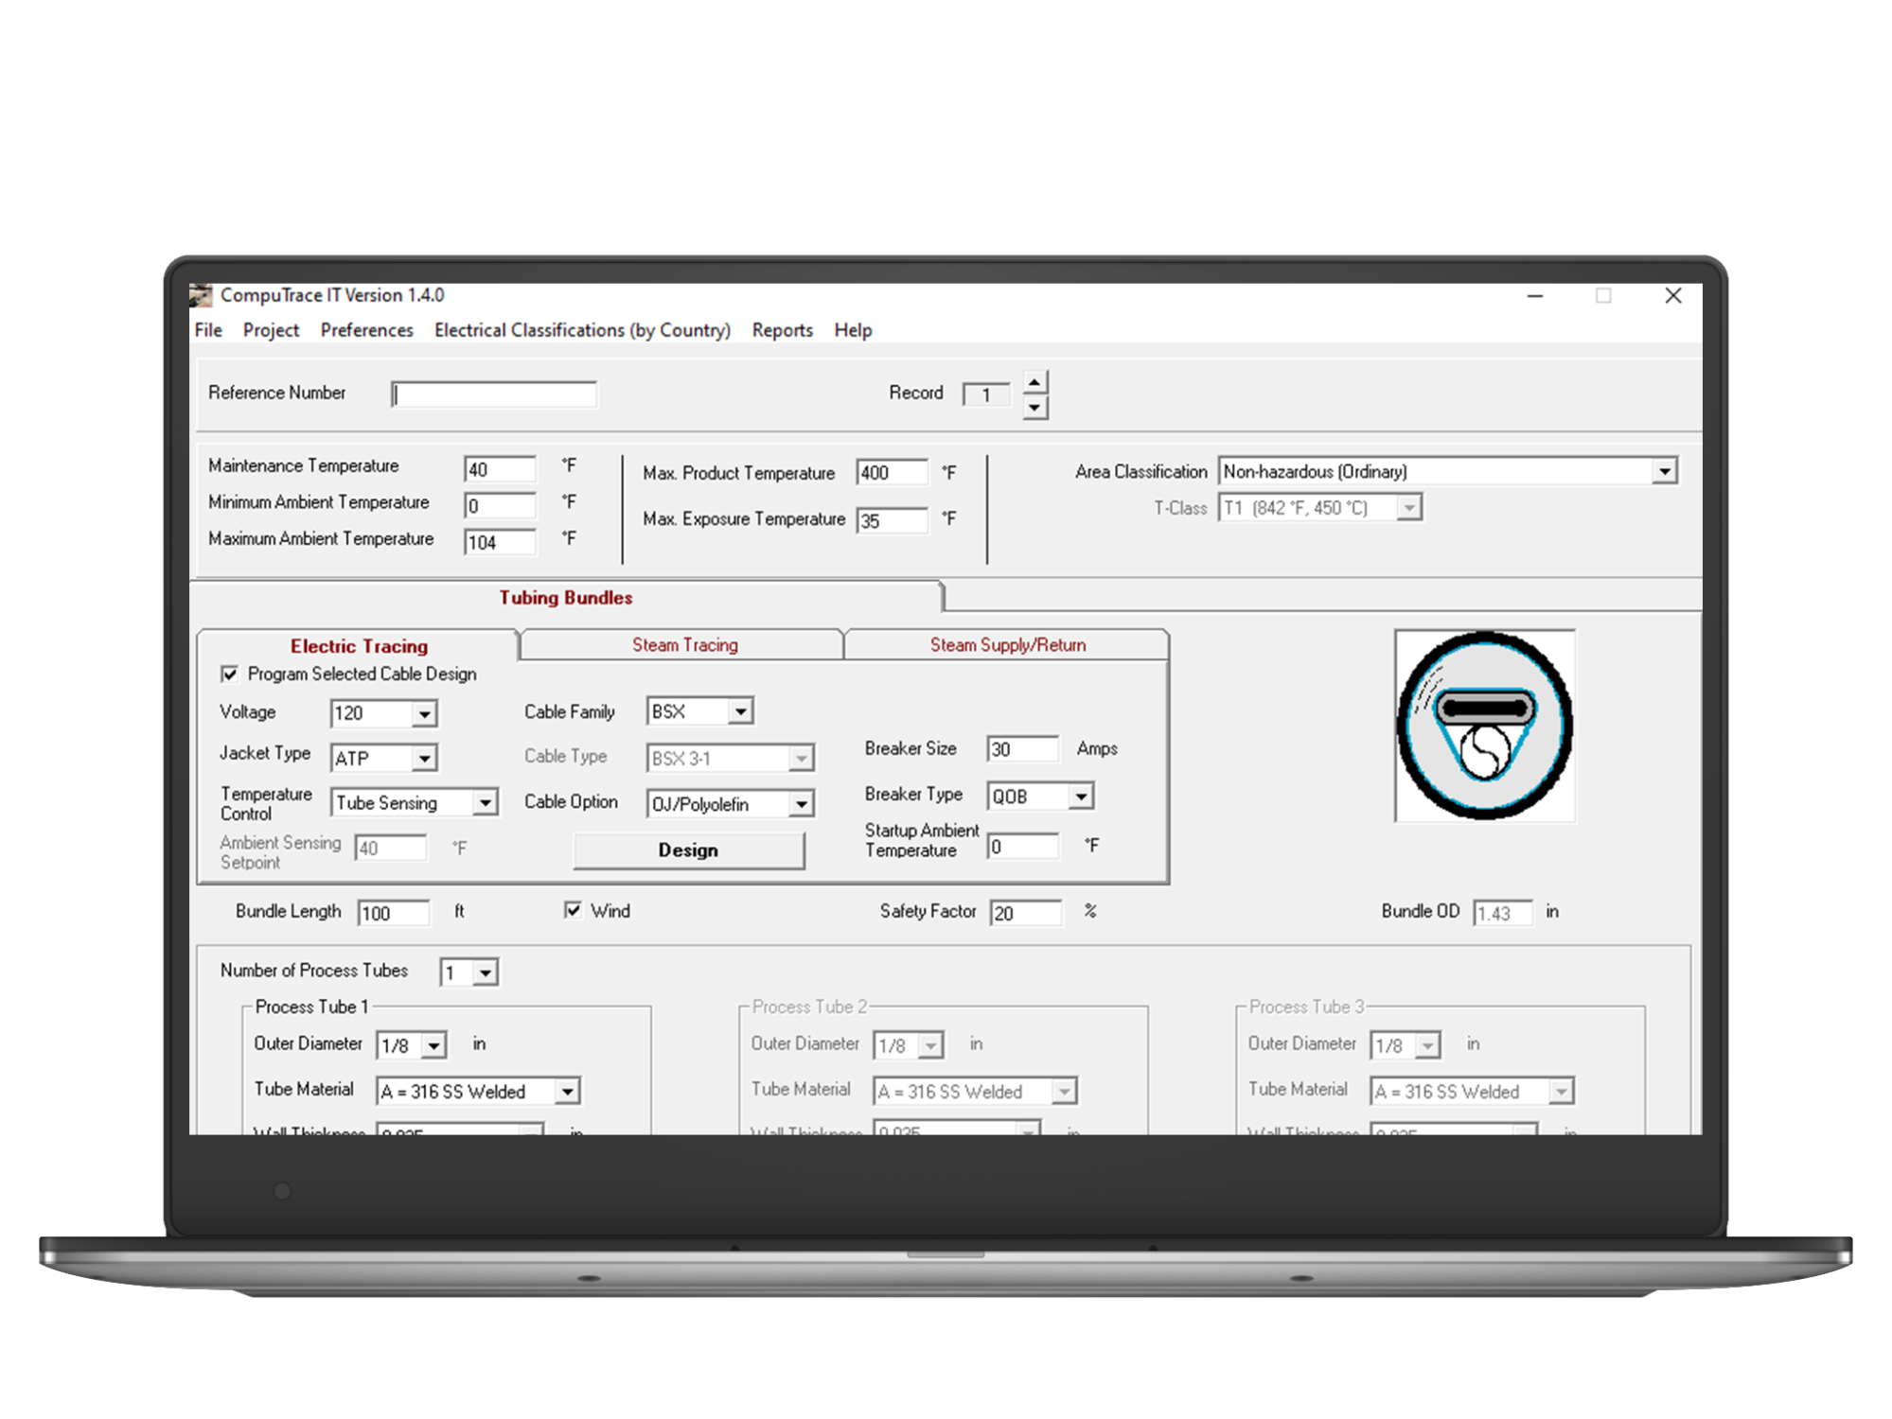Switch to the Steam Supply/Return tab
The image size is (1892, 1419).
(x=1008, y=645)
